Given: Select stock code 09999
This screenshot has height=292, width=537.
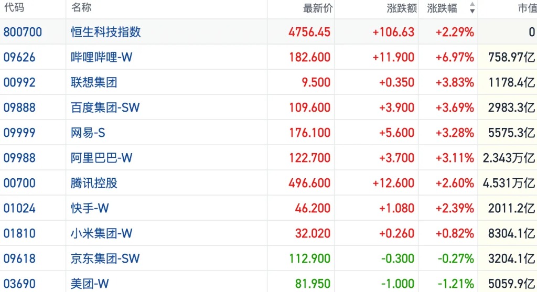Looking at the screenshot, I should [x=19, y=133].
